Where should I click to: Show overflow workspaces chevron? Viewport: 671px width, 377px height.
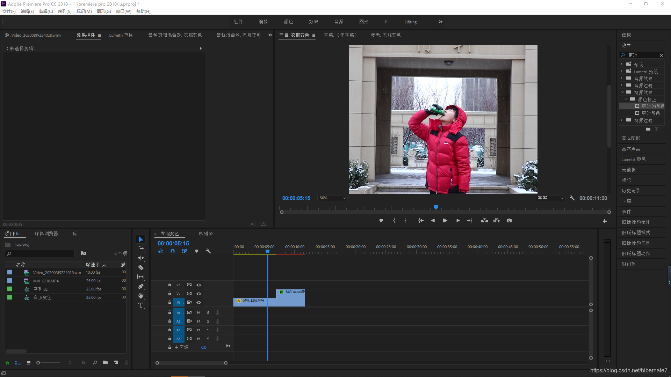(441, 22)
